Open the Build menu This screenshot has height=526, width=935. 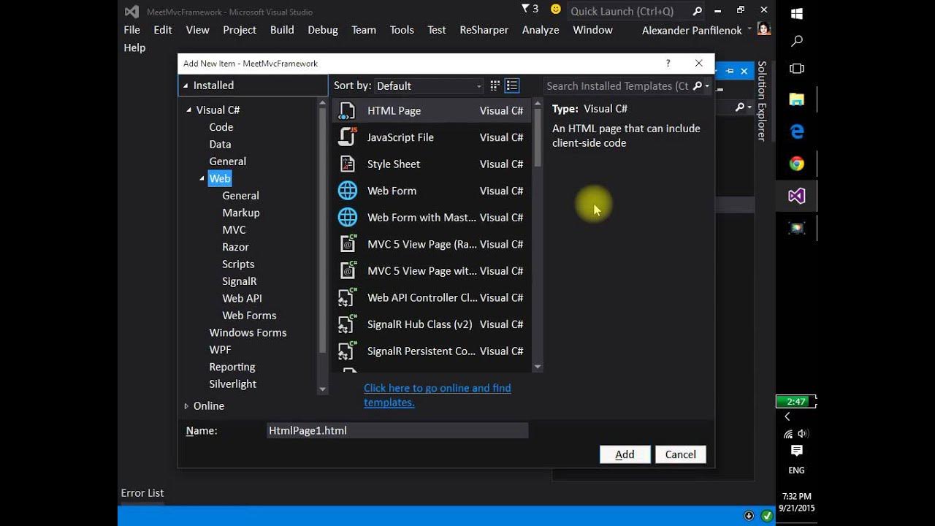(282, 30)
